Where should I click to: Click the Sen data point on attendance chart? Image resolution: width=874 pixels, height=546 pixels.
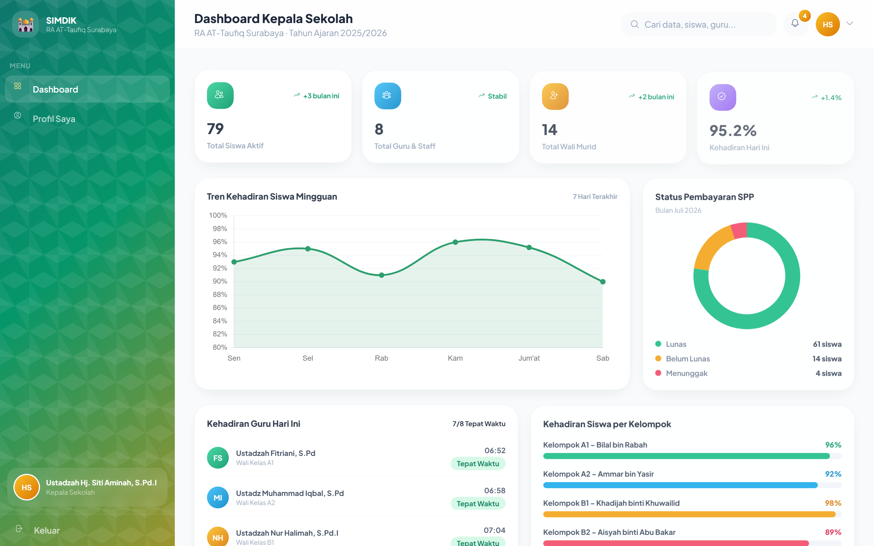coord(234,262)
